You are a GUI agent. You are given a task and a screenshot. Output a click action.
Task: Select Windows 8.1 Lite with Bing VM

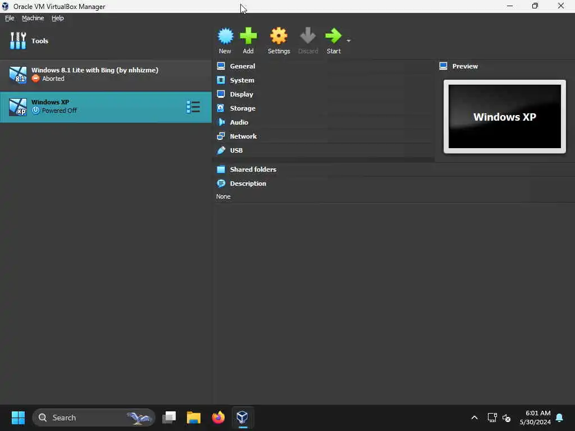point(106,75)
